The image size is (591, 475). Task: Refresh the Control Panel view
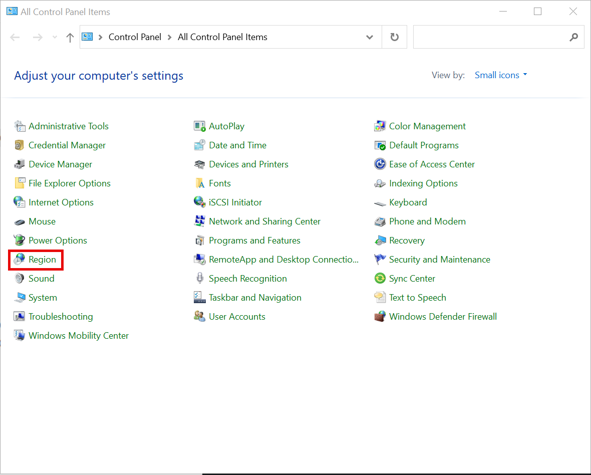pyautogui.click(x=395, y=37)
